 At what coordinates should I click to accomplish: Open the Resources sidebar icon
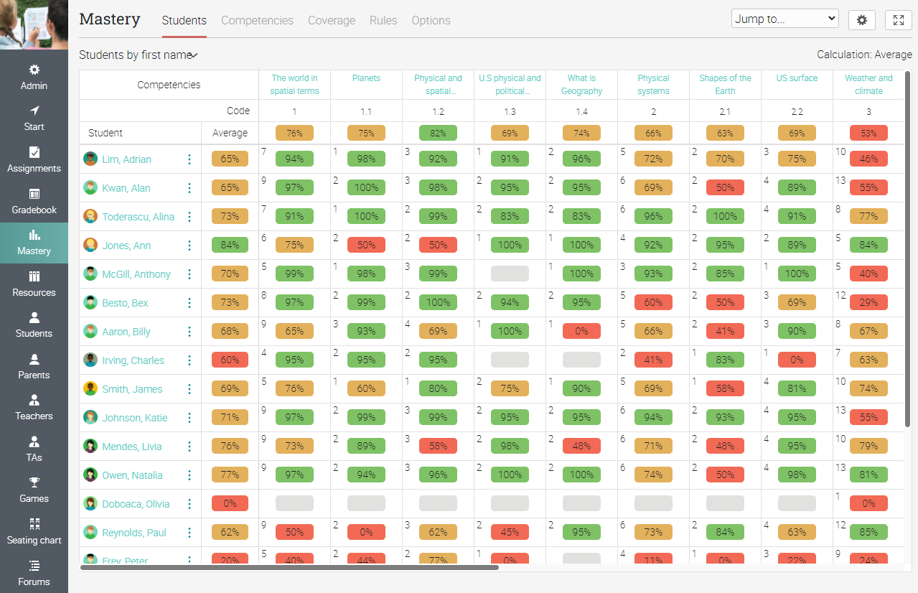[x=34, y=276]
